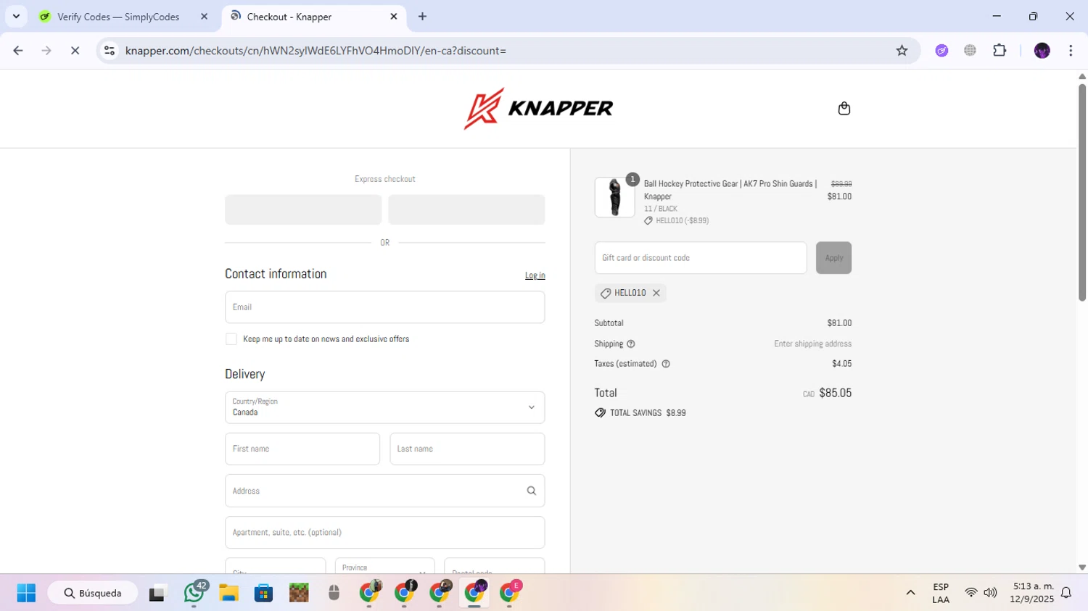Open the notifications bell
The height and width of the screenshot is (611, 1088).
tap(1066, 593)
